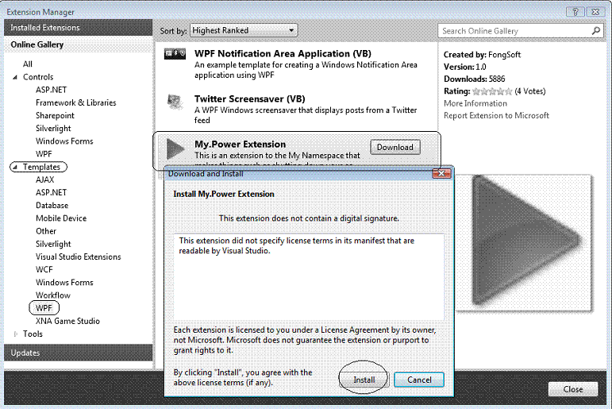Viewport: 612px width, 409px height.
Task: Select All in the gallery tree
Action: (x=28, y=64)
